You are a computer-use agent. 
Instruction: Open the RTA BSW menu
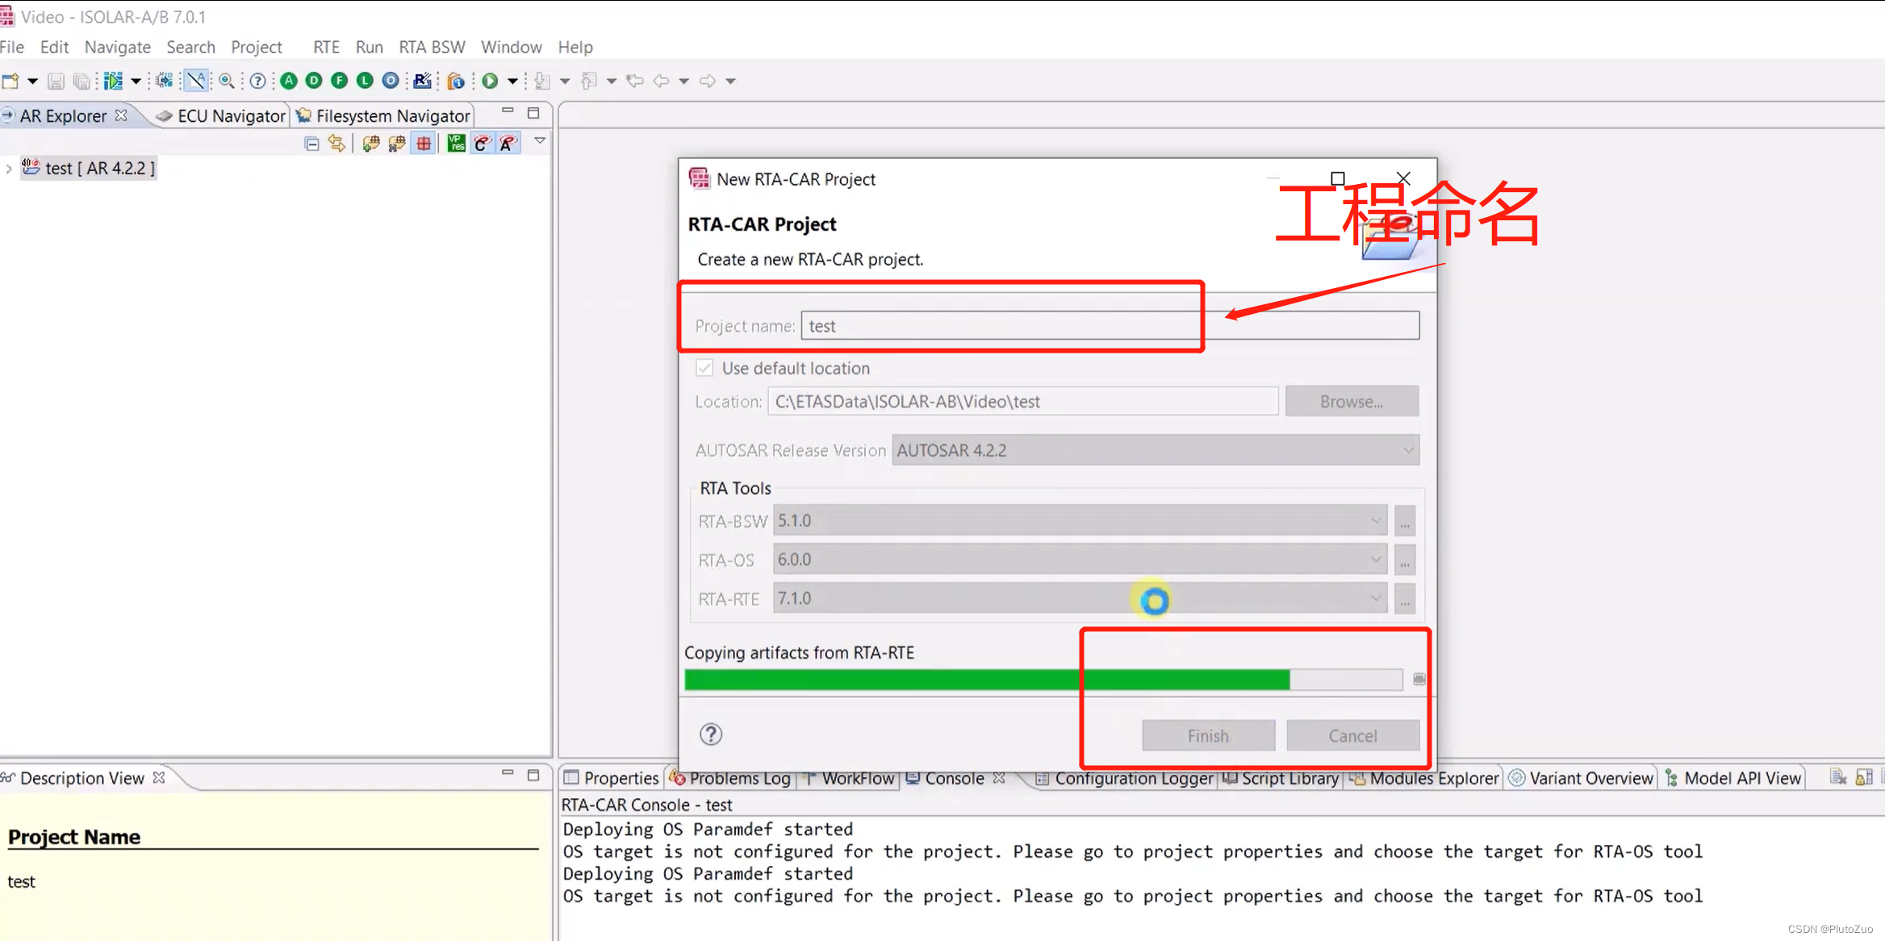(432, 47)
